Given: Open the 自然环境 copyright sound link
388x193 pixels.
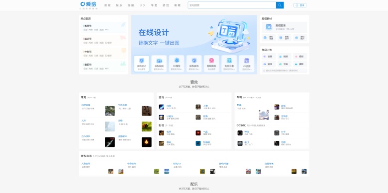Looking at the screenshot, I should point(269,164).
